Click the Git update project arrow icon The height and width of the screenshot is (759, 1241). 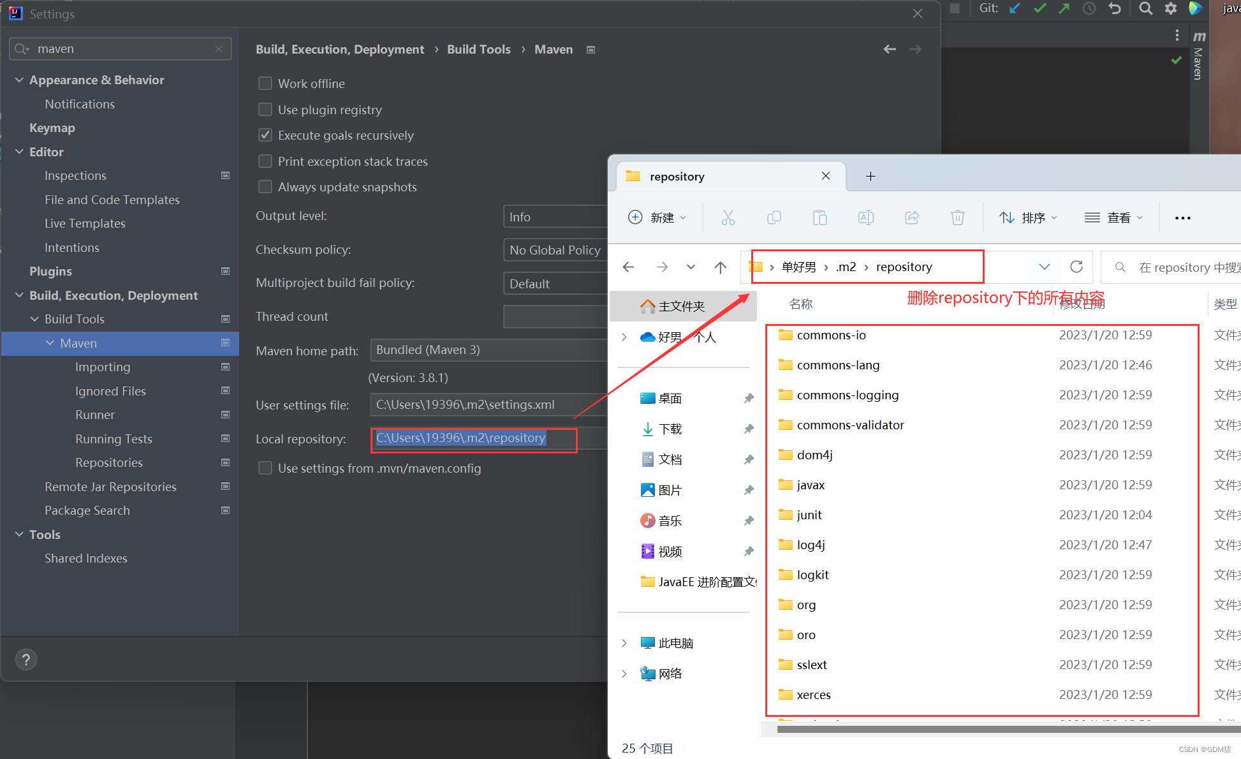pyautogui.click(x=1015, y=8)
